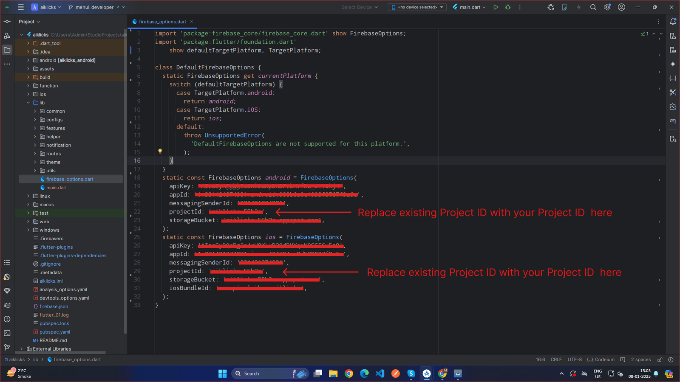680x382 pixels.
Task: Click the yellow lightbulb intention icon
Action: click(x=160, y=151)
